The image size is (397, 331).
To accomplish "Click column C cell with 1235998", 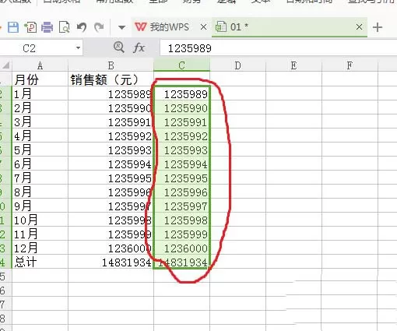I will click(181, 220).
